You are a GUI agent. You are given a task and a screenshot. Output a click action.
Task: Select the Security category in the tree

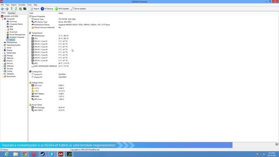point(8,69)
